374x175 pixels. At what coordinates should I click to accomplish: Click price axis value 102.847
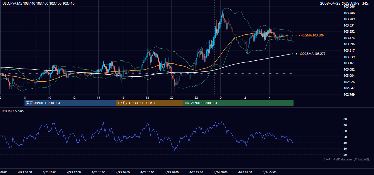(349, 88)
